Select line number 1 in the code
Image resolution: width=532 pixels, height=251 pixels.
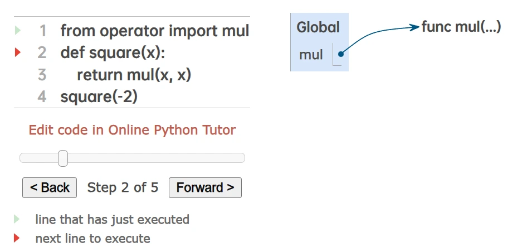[42, 31]
